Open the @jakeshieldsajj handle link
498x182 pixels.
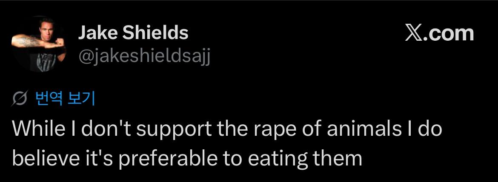[143, 57]
